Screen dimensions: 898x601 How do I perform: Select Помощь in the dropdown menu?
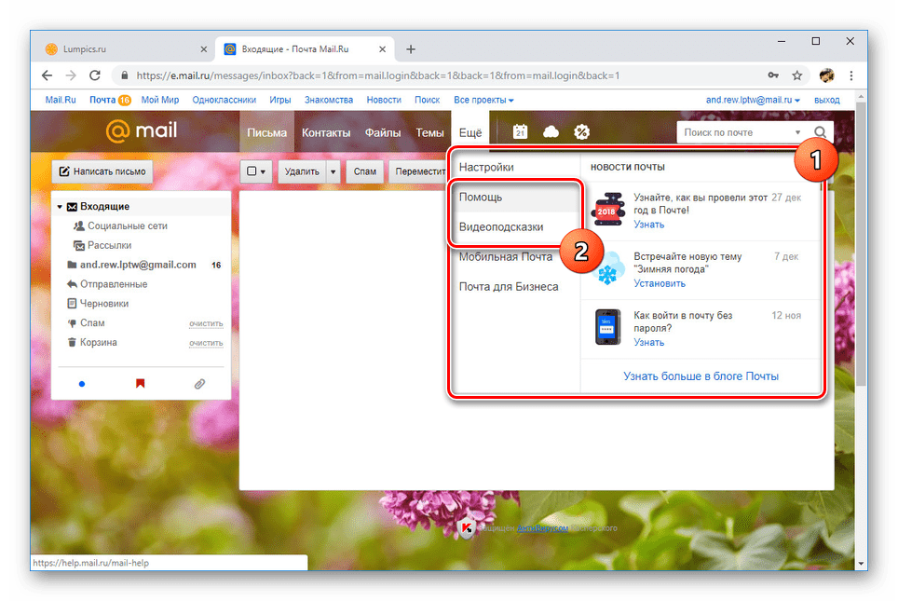(x=515, y=197)
